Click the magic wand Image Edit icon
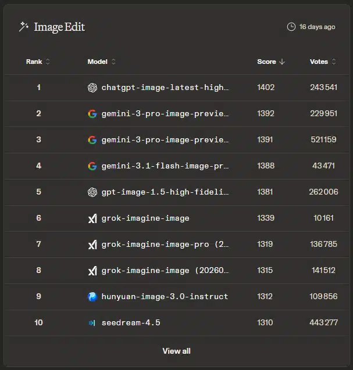Viewport: 353px width, 370px height. (x=24, y=27)
